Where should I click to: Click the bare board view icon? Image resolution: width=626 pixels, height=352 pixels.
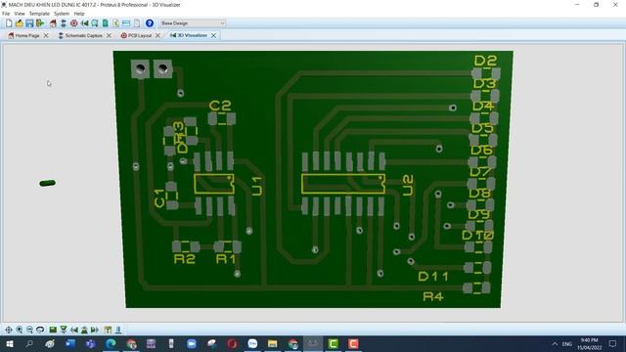[118, 330]
